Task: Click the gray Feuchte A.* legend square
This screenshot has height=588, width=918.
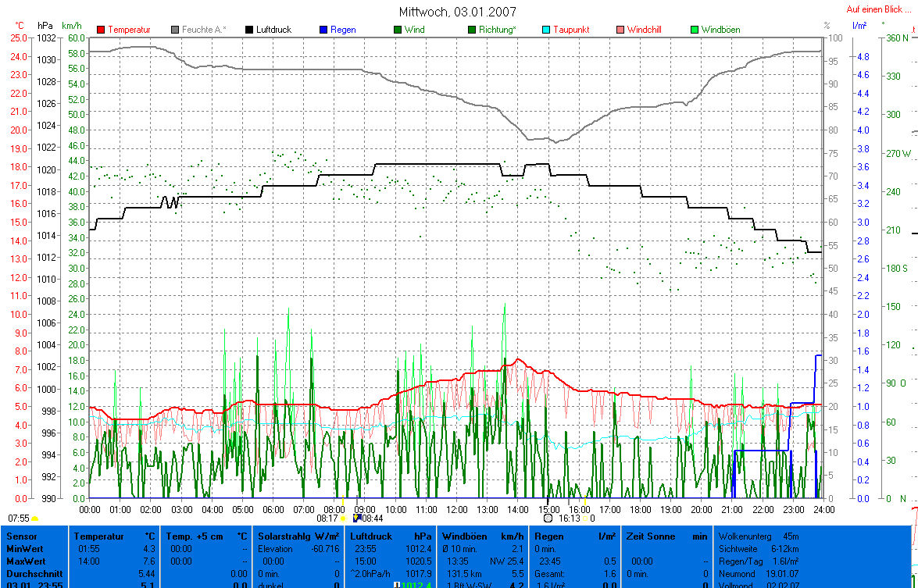Action: coord(175,30)
